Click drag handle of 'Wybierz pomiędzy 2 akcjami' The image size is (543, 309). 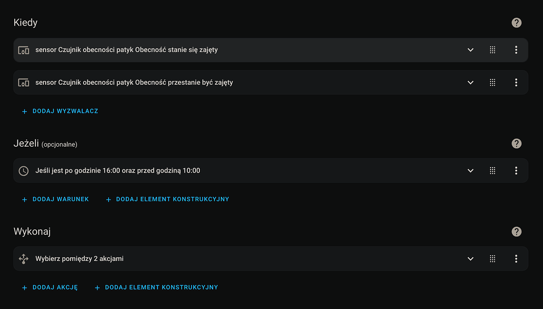(x=493, y=259)
